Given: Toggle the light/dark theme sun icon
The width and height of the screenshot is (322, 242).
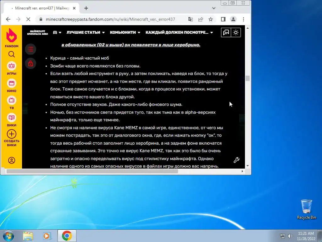Looking at the screenshot, I should (x=236, y=32).
